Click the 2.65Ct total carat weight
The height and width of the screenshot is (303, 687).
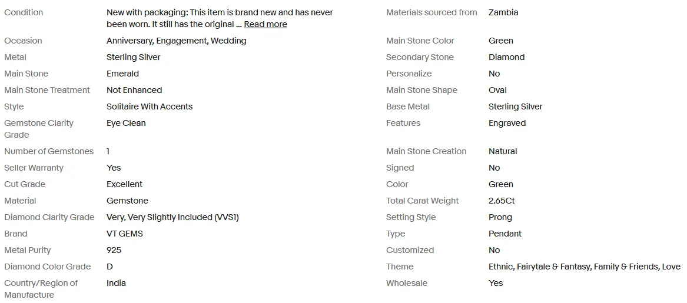(502, 201)
